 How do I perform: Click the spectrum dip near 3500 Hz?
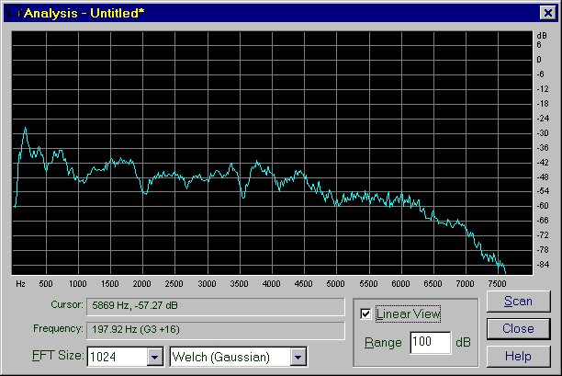coord(243,196)
